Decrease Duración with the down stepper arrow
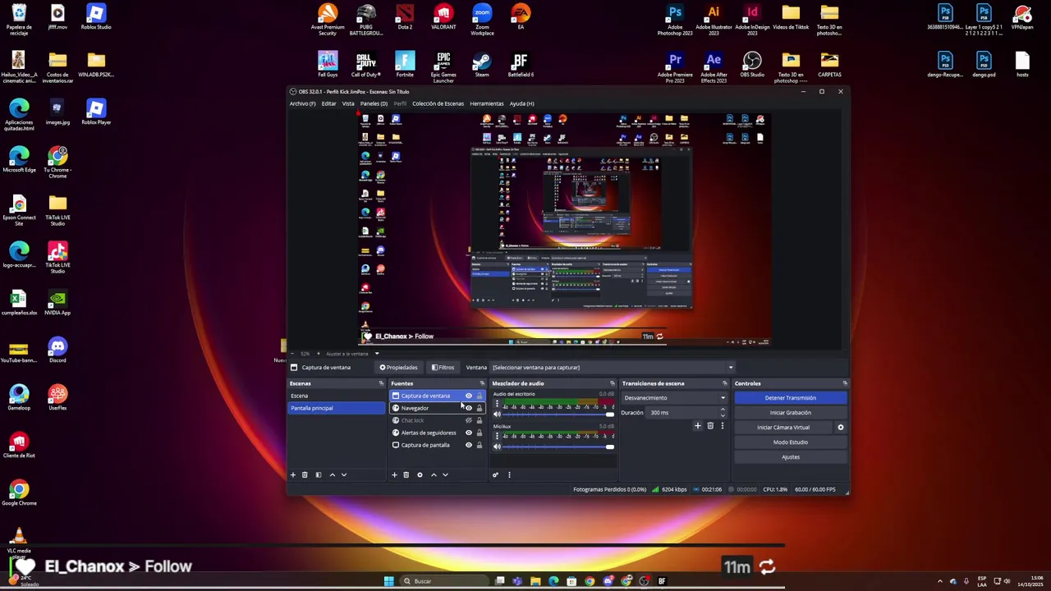1051x591 pixels. pyautogui.click(x=723, y=415)
